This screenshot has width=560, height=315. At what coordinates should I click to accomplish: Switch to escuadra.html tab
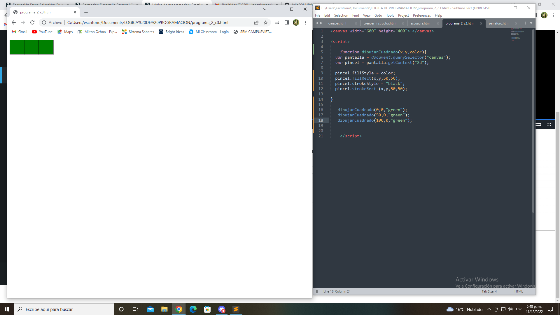tap(420, 23)
